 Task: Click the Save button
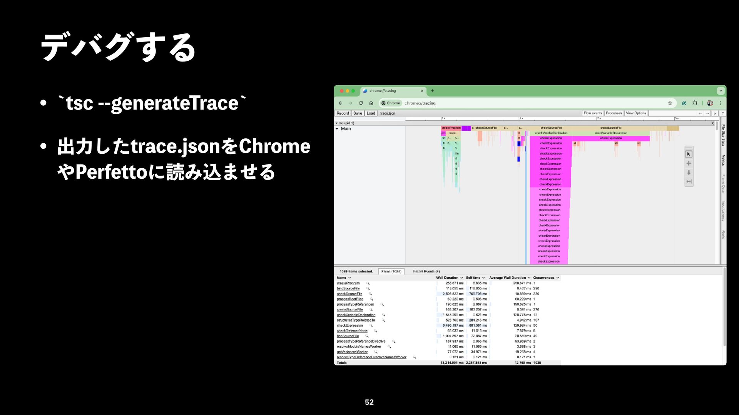358,113
